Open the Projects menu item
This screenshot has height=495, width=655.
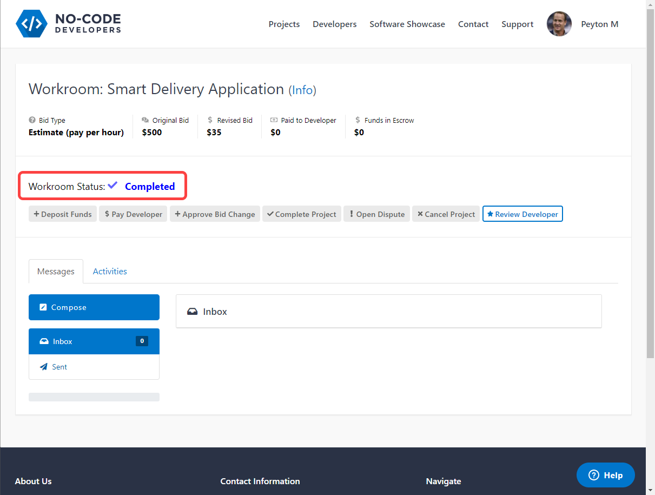click(284, 24)
